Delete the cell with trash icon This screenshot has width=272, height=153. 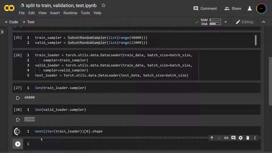pyautogui.click(x=248, y=138)
